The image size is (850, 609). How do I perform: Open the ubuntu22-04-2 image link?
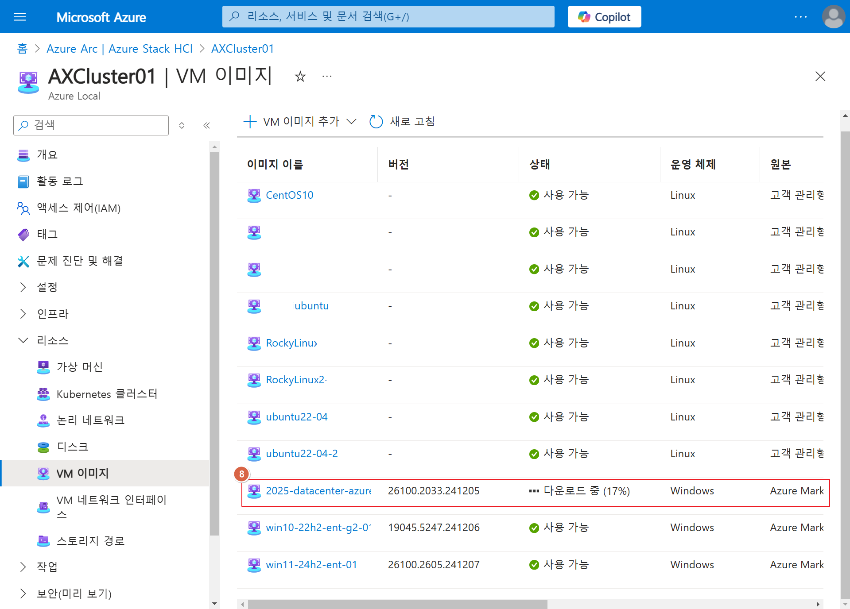pyautogui.click(x=302, y=454)
